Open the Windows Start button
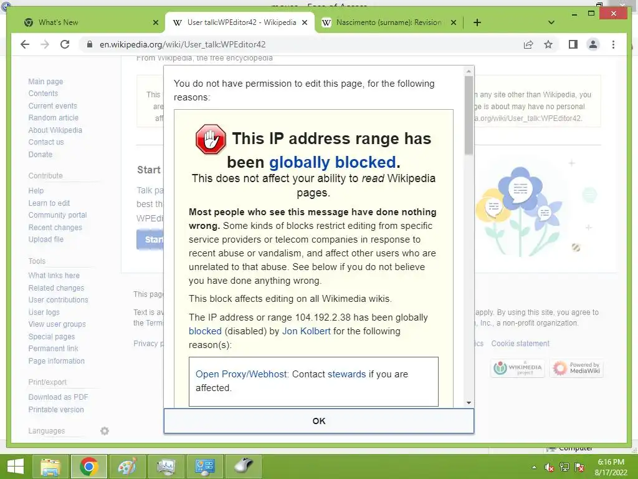The image size is (638, 479). (16, 467)
